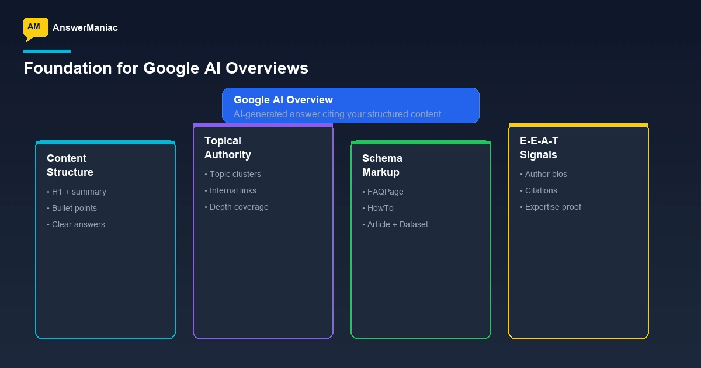Select the HowTo schema item

pyautogui.click(x=377, y=208)
